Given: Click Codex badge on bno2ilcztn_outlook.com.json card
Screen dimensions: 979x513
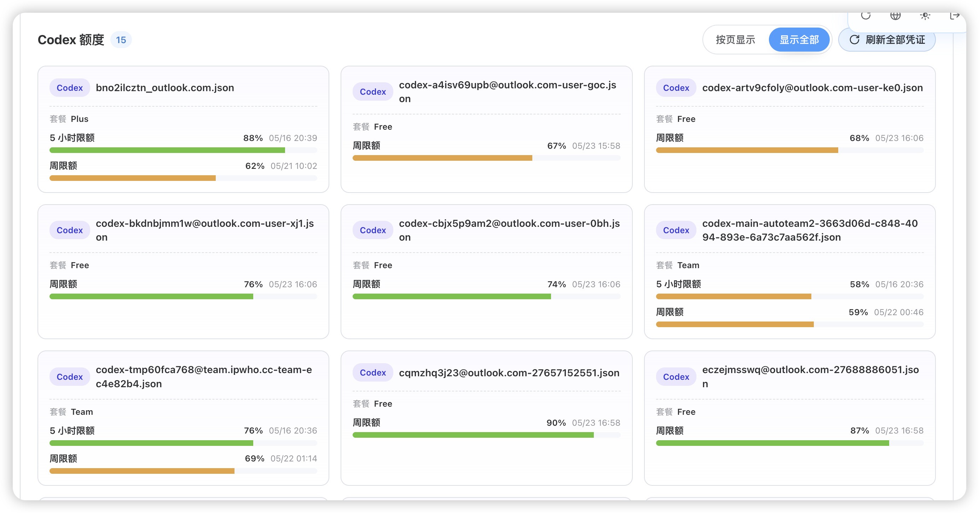Looking at the screenshot, I should [70, 88].
